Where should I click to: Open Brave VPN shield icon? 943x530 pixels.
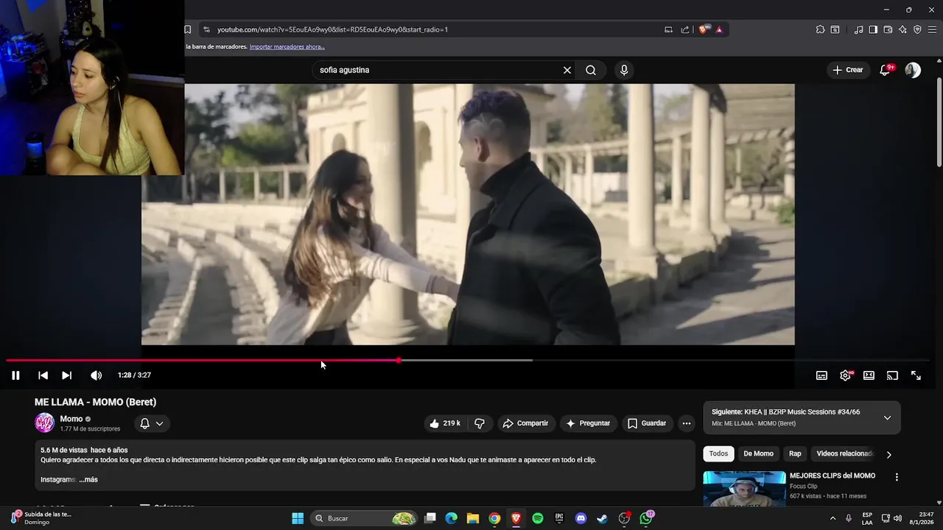[x=917, y=29]
